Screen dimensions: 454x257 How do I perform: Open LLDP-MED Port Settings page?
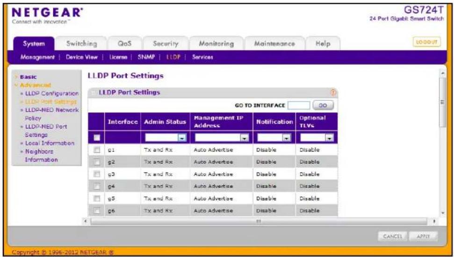point(46,131)
